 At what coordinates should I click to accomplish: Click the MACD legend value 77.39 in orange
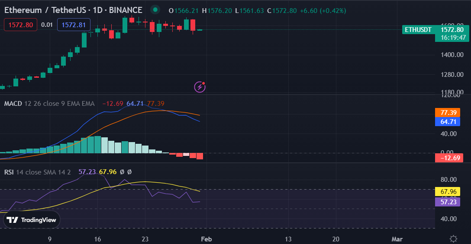point(155,103)
